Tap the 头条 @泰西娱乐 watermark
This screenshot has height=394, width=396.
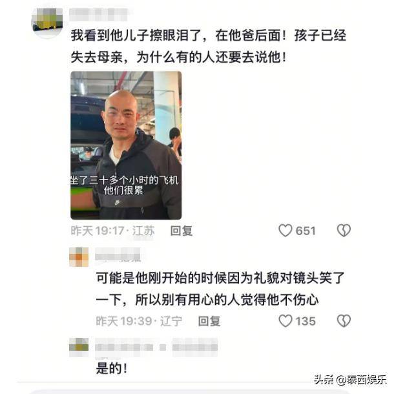pos(350,380)
